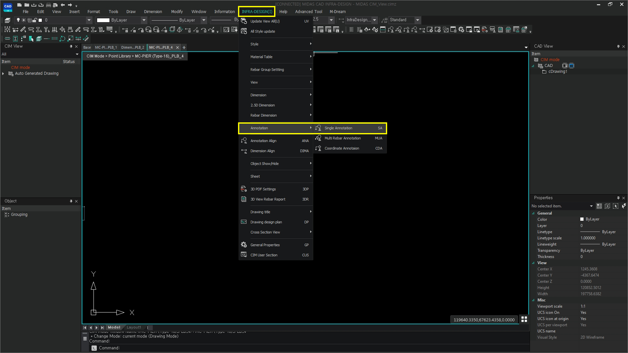
Task: Go to first layout with navigation arrow
Action: 85,327
